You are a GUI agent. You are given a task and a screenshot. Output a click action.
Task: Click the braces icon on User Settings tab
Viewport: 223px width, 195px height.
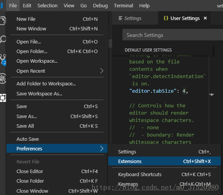pos(166,18)
